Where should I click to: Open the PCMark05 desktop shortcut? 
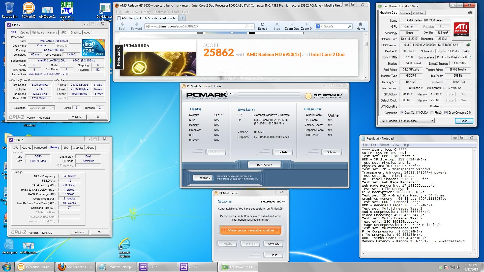pyautogui.click(x=28, y=10)
